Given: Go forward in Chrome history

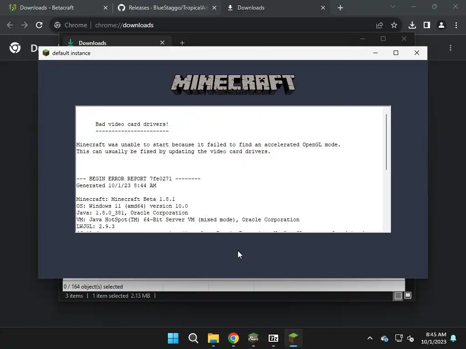Looking at the screenshot, I should click(x=25, y=25).
